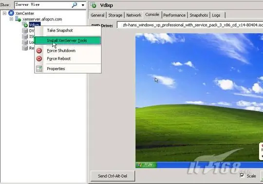Collapse the xenserver.afopcn.com tree node
Image resolution: width=263 pixels, height=184 pixels.
11,19
